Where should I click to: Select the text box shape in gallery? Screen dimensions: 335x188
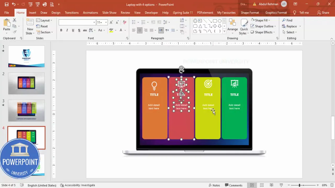pyautogui.click(x=200, y=21)
